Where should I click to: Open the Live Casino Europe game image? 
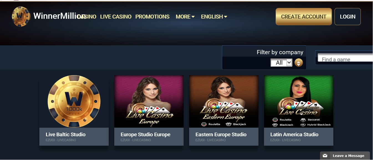149,101
